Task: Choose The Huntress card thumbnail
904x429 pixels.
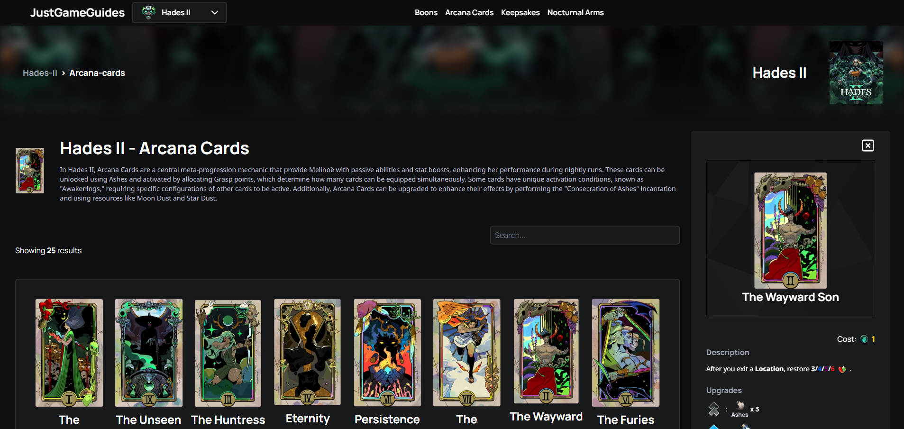Action: 228,353
